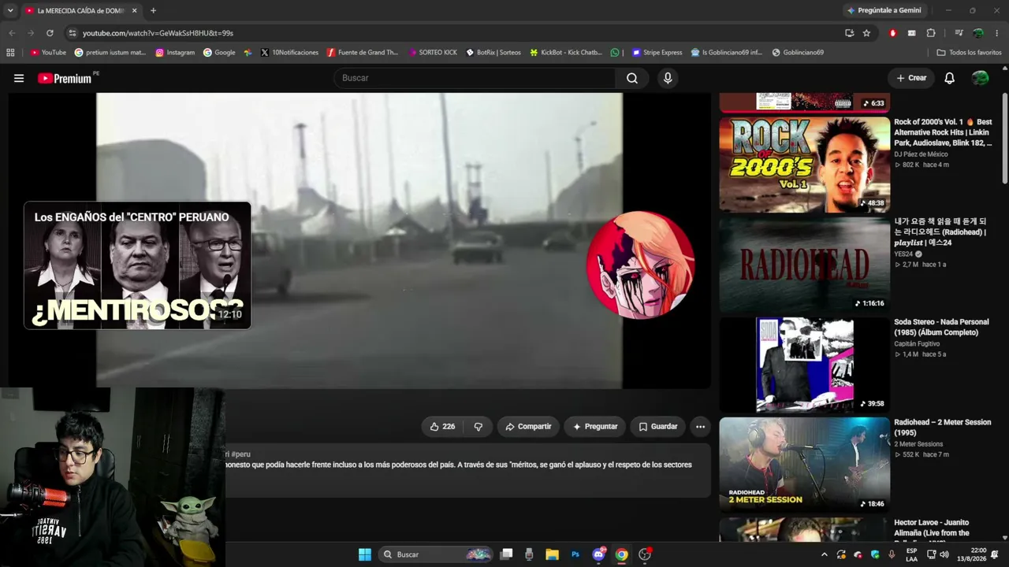Show hidden system tray icons
Image resolution: width=1009 pixels, height=567 pixels.
click(x=825, y=554)
